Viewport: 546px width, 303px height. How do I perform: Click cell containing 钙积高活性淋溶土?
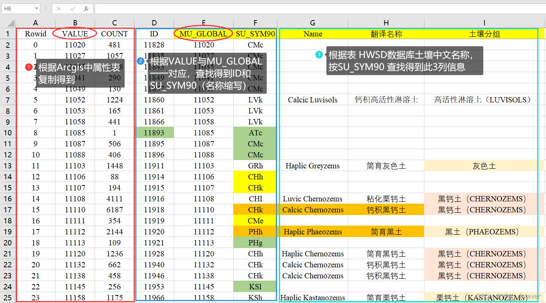point(386,100)
